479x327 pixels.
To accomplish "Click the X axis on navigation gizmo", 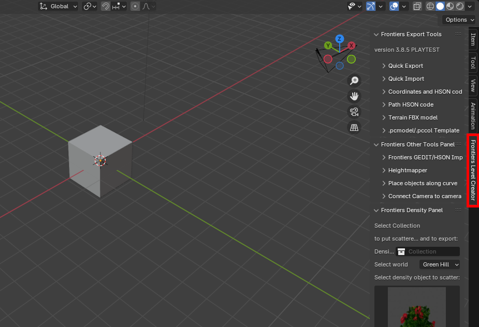I will coord(351,46).
